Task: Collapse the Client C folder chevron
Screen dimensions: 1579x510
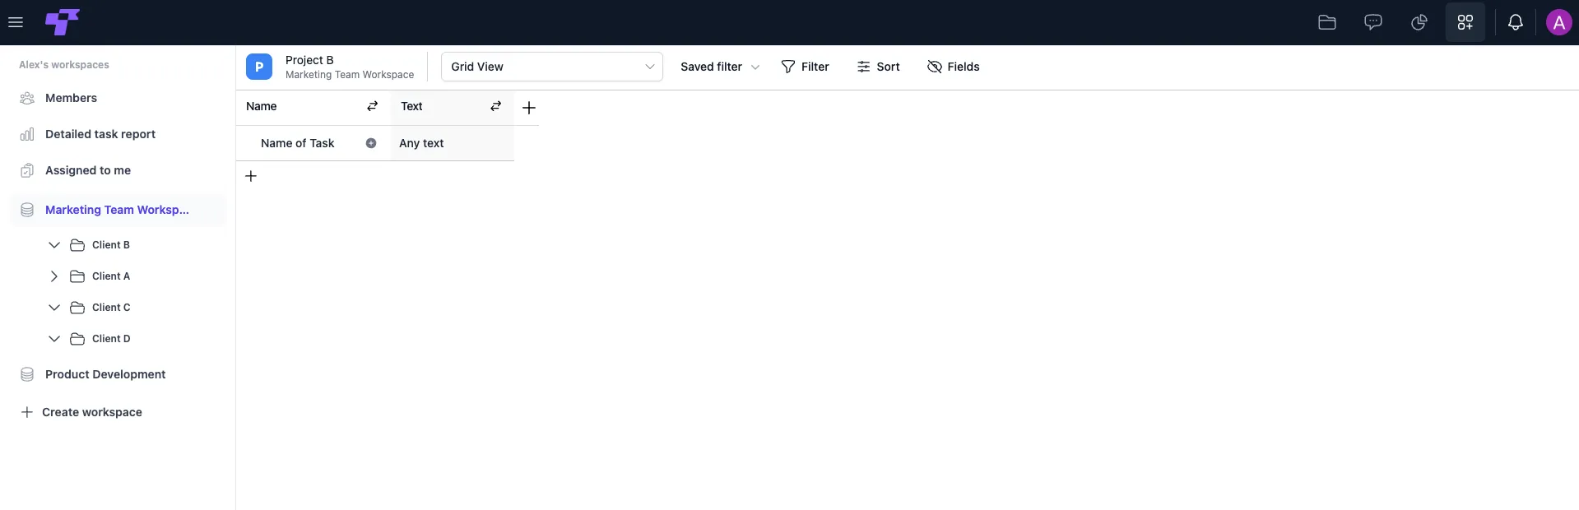Action: [54, 308]
